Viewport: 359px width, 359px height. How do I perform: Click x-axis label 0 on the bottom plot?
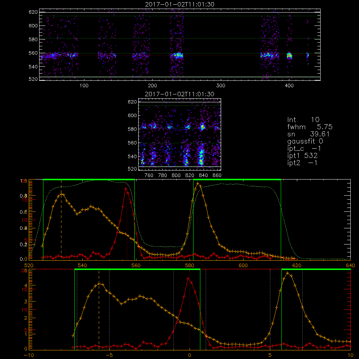click(x=190, y=355)
